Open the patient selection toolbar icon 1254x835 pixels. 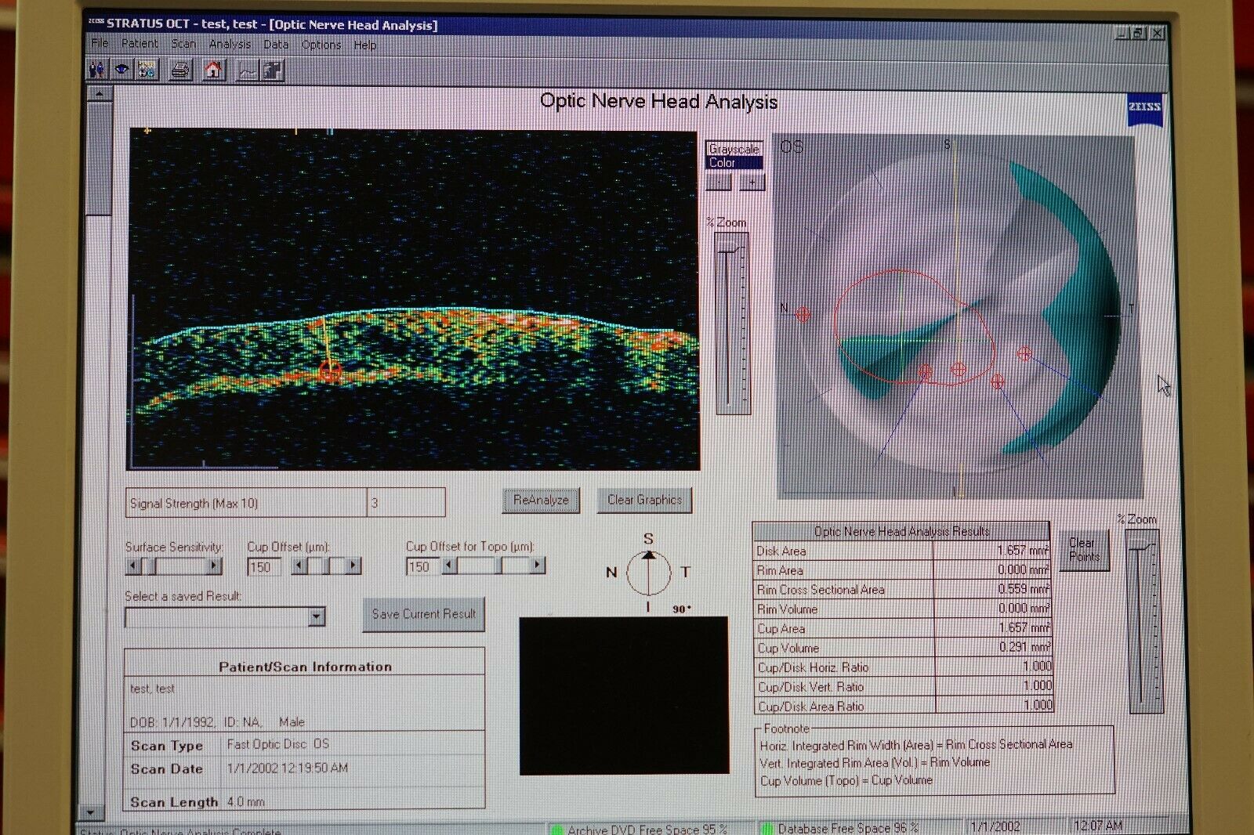point(97,70)
